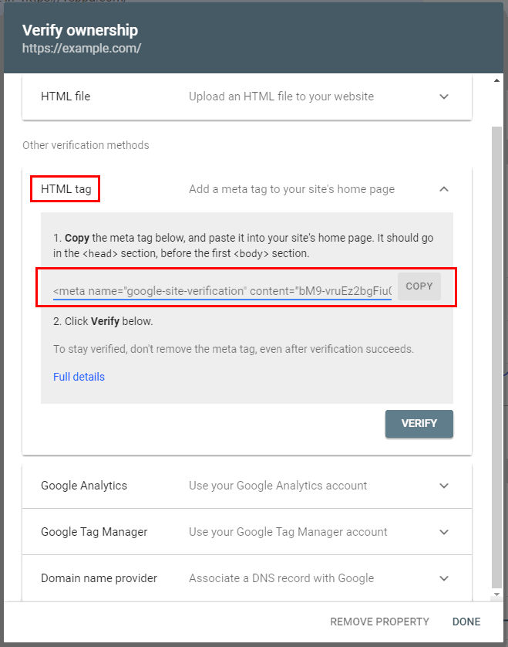This screenshot has height=647, width=508.
Task: Click 'Add a meta tag to your site's home page'
Action: click(x=291, y=189)
